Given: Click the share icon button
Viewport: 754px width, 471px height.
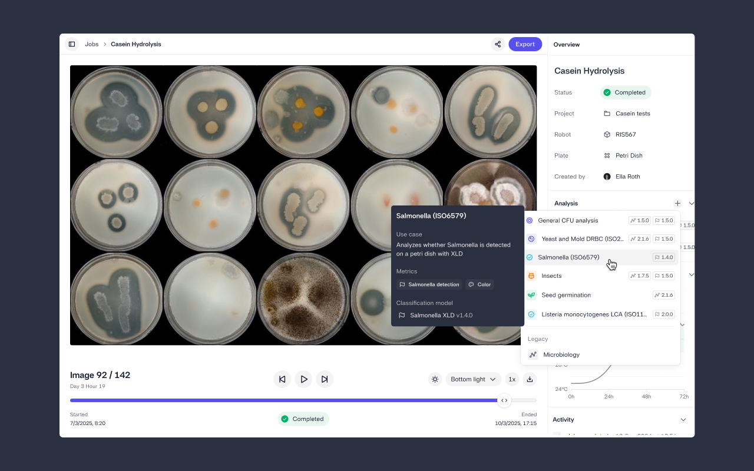Looking at the screenshot, I should coord(498,44).
